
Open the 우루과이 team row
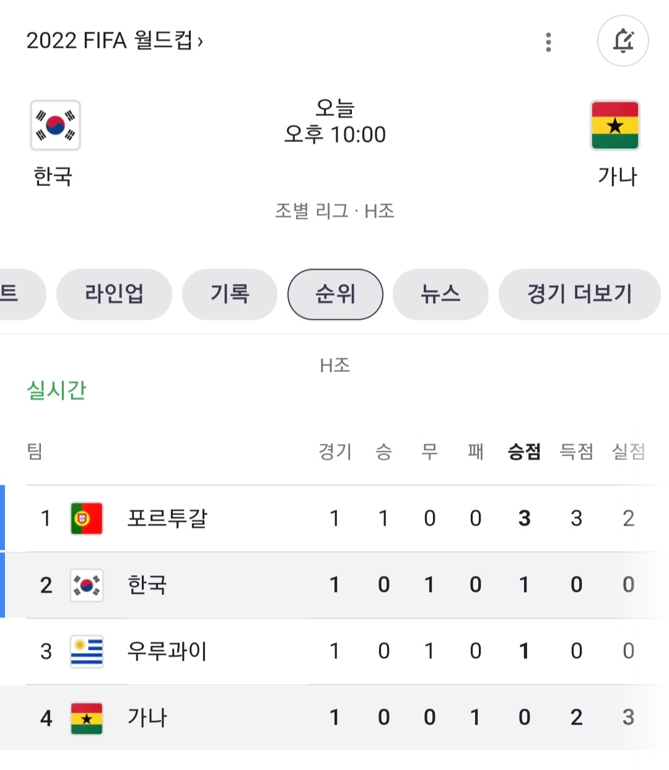pyautogui.click(x=334, y=651)
